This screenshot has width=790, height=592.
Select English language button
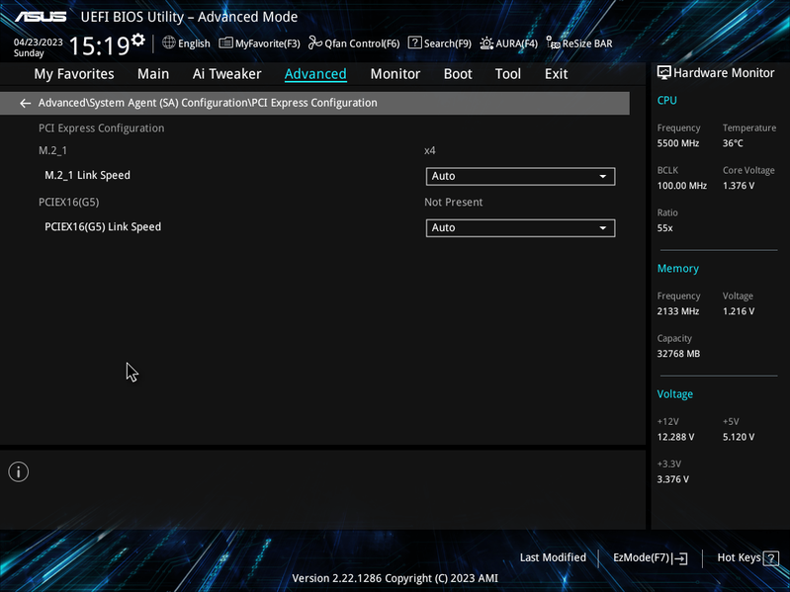(186, 43)
